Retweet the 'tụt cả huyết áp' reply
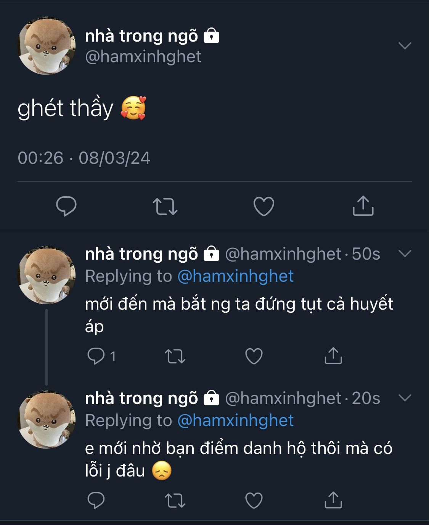The width and height of the screenshot is (429, 525). (175, 356)
